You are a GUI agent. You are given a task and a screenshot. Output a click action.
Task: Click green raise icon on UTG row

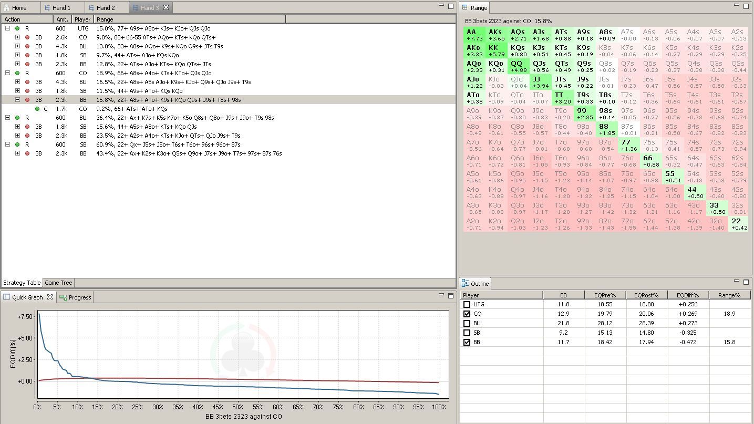[17, 28]
